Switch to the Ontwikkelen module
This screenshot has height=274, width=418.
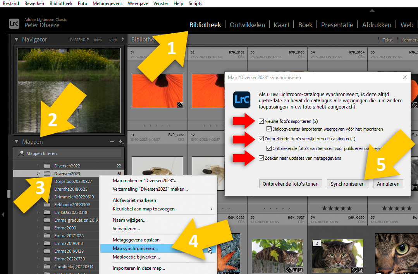[247, 25]
